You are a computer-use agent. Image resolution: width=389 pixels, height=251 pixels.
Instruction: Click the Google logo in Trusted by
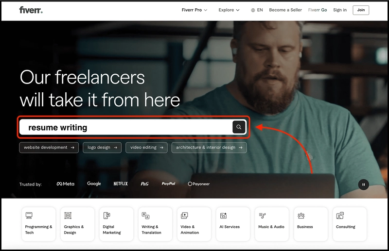(x=94, y=184)
